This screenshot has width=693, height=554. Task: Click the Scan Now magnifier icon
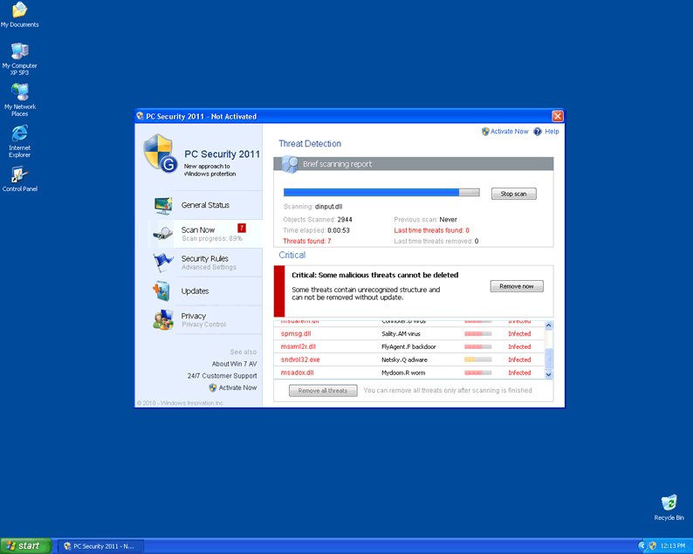click(163, 233)
